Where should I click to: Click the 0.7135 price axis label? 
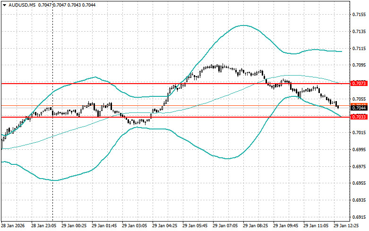click(x=359, y=32)
